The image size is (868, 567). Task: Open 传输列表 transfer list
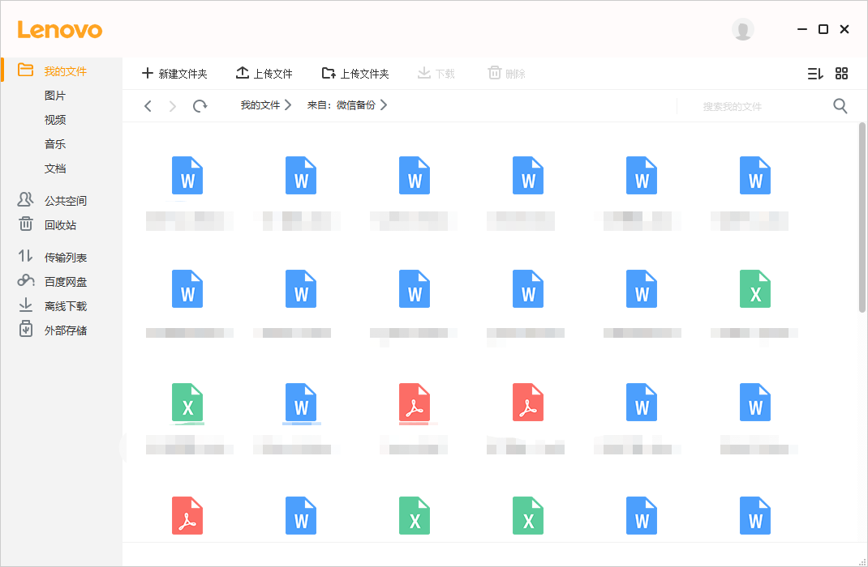point(65,258)
